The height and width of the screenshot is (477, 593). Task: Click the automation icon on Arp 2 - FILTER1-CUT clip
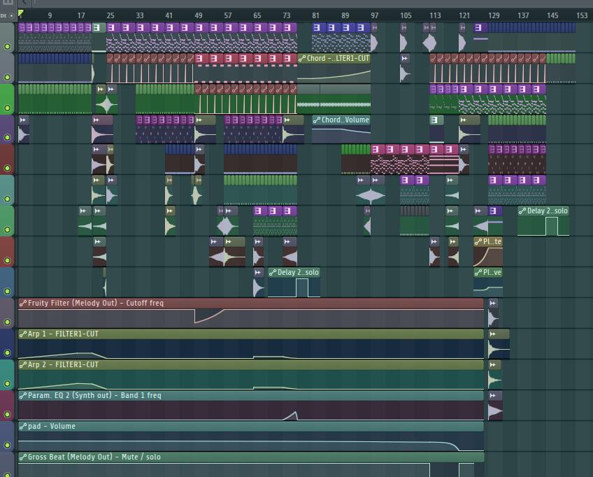pos(23,365)
